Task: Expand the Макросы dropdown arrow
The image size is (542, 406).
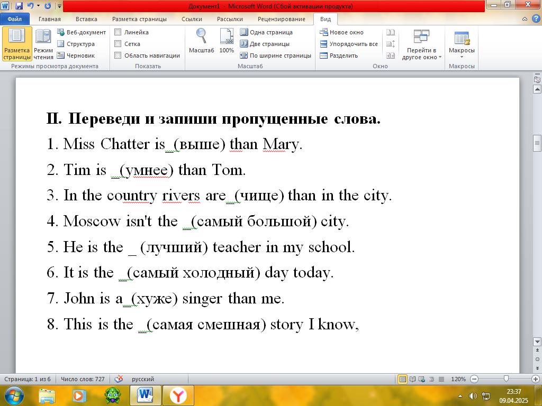Action: tap(462, 57)
